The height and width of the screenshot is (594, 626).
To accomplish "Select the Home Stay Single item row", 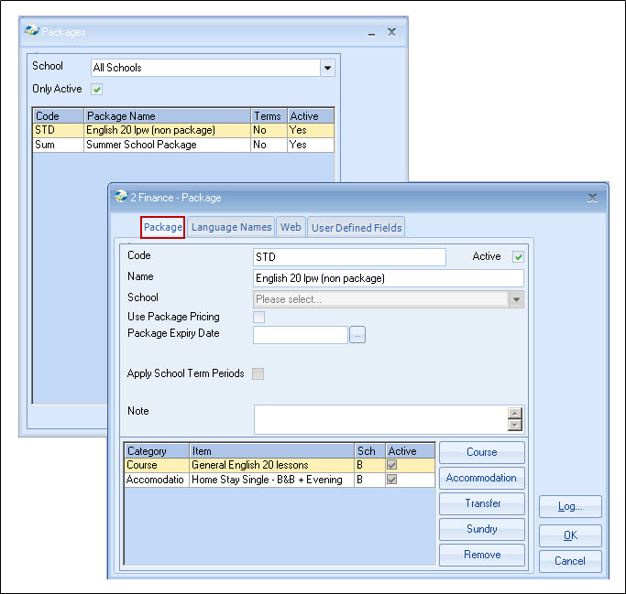I will pyautogui.click(x=270, y=480).
